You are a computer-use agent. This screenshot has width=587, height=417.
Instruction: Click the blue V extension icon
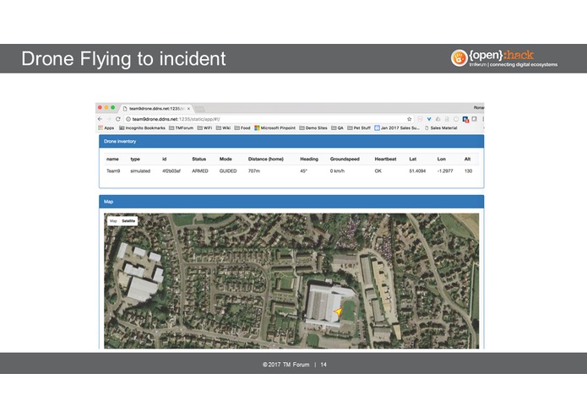coord(429,119)
